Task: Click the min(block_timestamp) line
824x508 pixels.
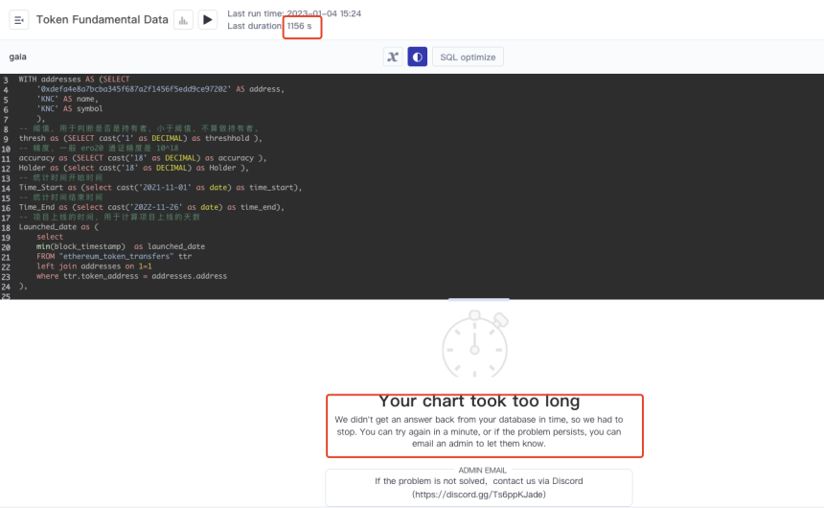Action: [121, 246]
